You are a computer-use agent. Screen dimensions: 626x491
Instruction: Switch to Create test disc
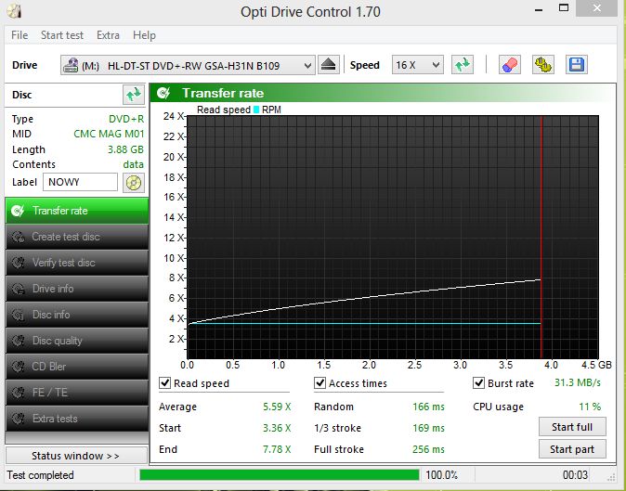pos(77,237)
